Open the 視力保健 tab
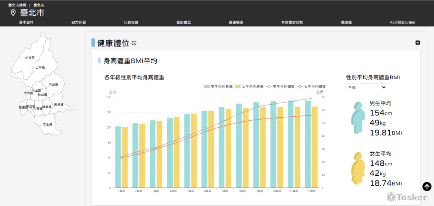The image size is (434, 206). point(79,22)
